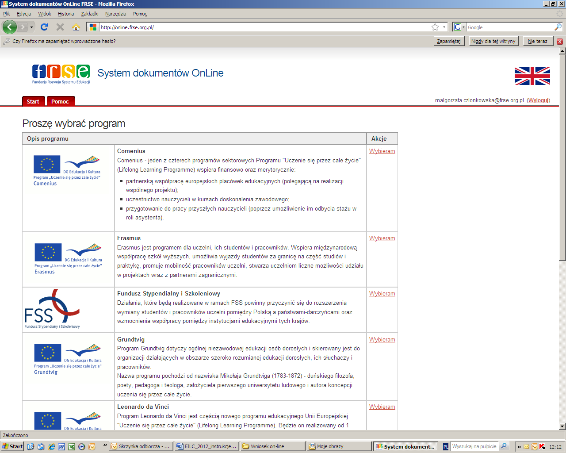Launch Excel from the quick launch bar
566x453 pixels.
72,447
